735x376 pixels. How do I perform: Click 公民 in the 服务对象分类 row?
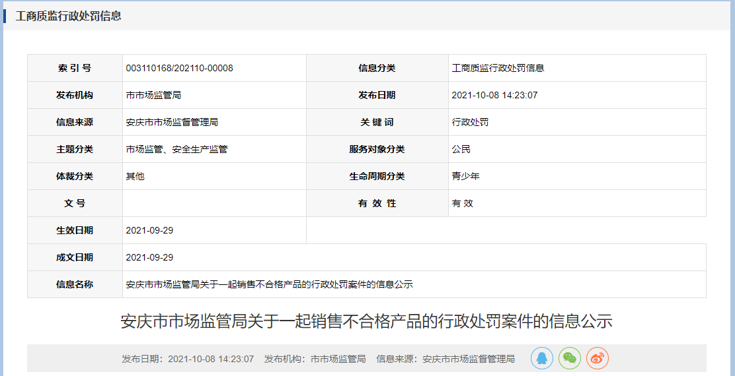coord(461,150)
